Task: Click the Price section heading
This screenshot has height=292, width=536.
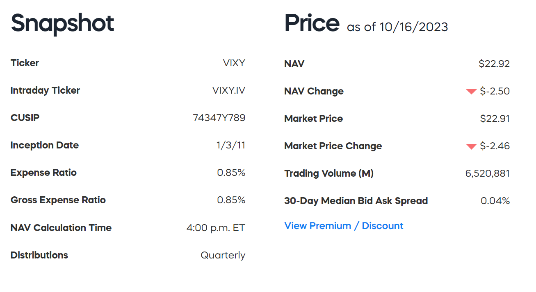Action: click(x=312, y=22)
